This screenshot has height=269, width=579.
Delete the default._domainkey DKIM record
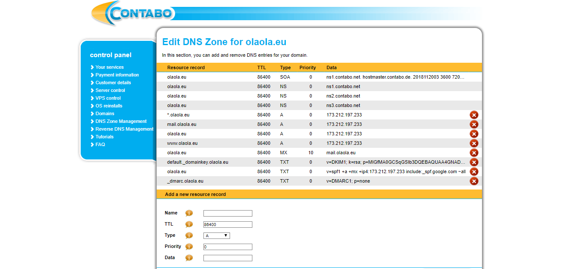point(474,162)
